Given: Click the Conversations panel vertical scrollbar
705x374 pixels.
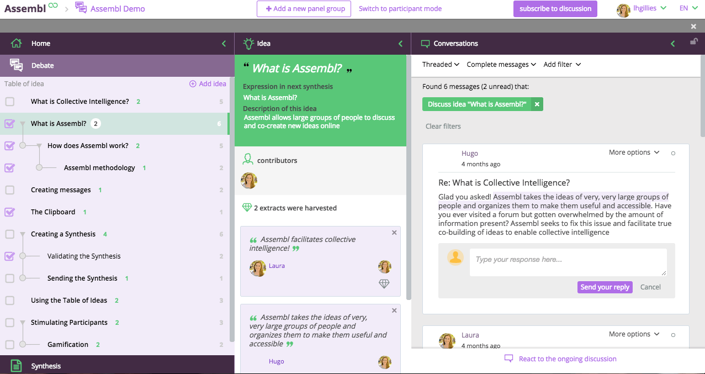Looking at the screenshot, I should [702, 95].
